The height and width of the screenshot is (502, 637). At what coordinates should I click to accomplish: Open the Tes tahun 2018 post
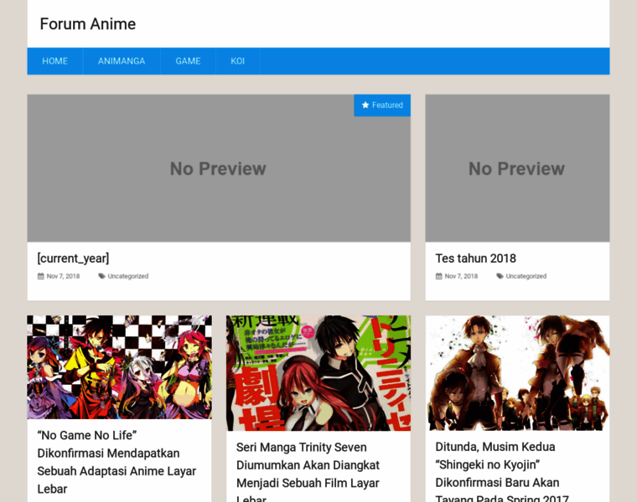pyautogui.click(x=475, y=259)
